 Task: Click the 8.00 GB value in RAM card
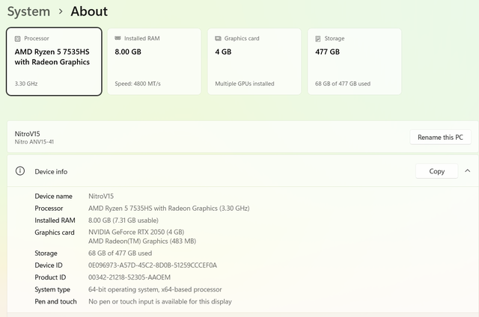(x=128, y=52)
